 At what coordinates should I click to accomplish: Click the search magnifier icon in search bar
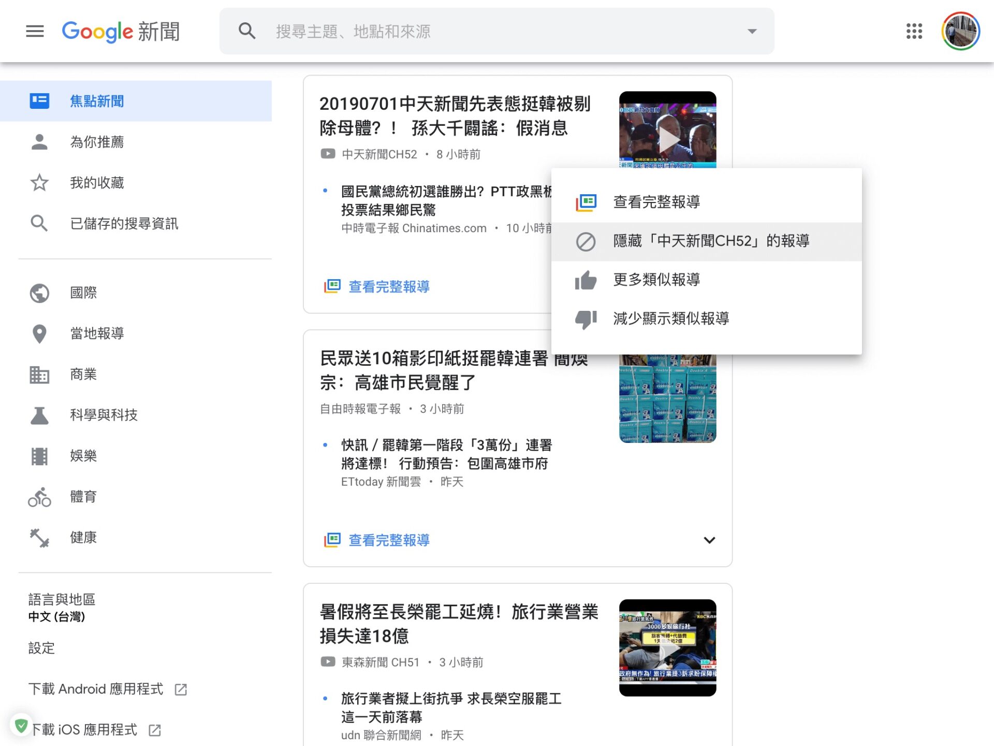[x=247, y=31]
